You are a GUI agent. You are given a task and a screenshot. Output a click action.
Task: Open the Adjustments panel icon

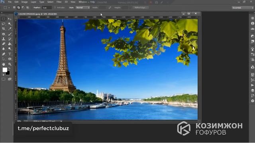coord(252,36)
